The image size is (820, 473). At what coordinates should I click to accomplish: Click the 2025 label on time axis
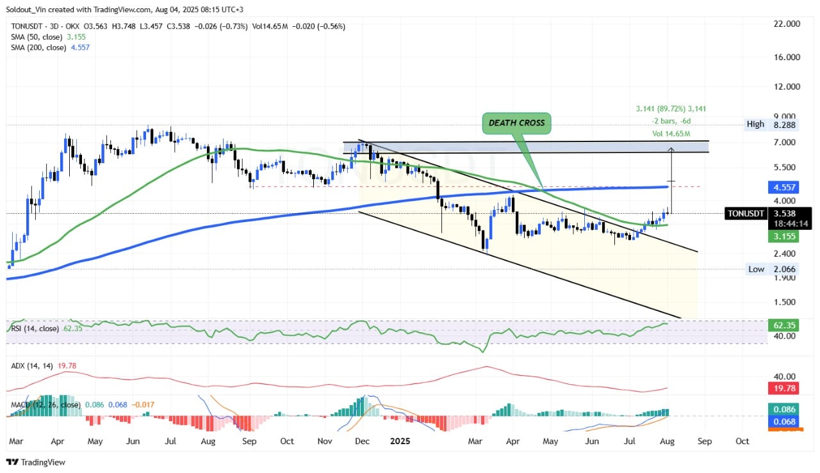(x=400, y=441)
